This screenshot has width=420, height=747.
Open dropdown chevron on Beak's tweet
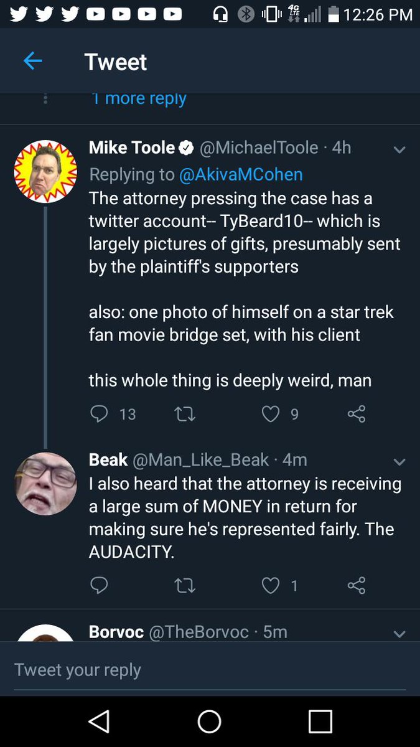click(399, 461)
